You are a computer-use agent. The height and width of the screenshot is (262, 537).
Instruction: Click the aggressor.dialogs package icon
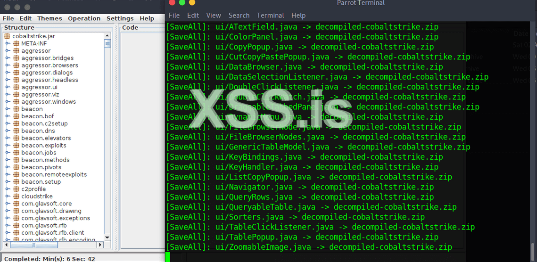[16, 73]
